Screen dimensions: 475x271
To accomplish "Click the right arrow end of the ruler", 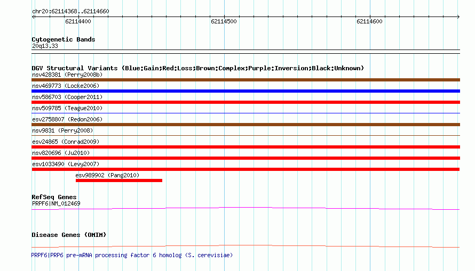I will [x=458, y=17].
